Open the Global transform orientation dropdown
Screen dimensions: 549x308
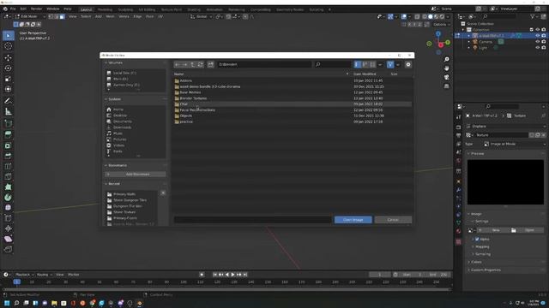coord(202,16)
